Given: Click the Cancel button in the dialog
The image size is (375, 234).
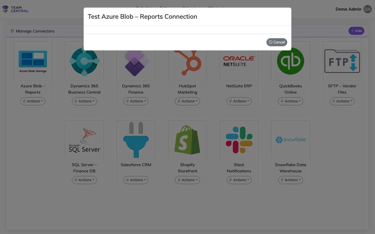Looking at the screenshot, I should (277, 42).
